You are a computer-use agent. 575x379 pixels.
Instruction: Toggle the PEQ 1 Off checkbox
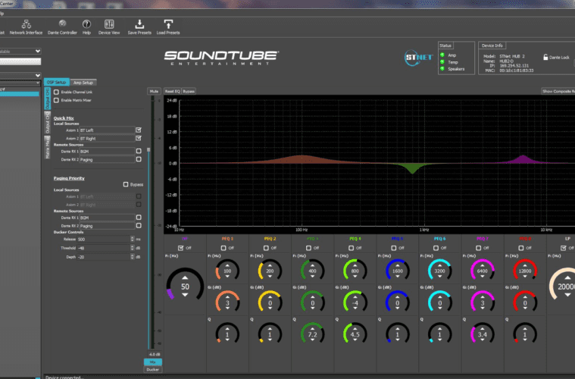(x=223, y=248)
